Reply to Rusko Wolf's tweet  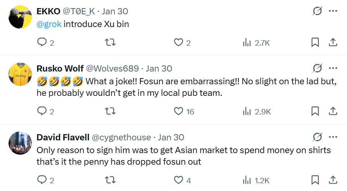[x=42, y=111]
